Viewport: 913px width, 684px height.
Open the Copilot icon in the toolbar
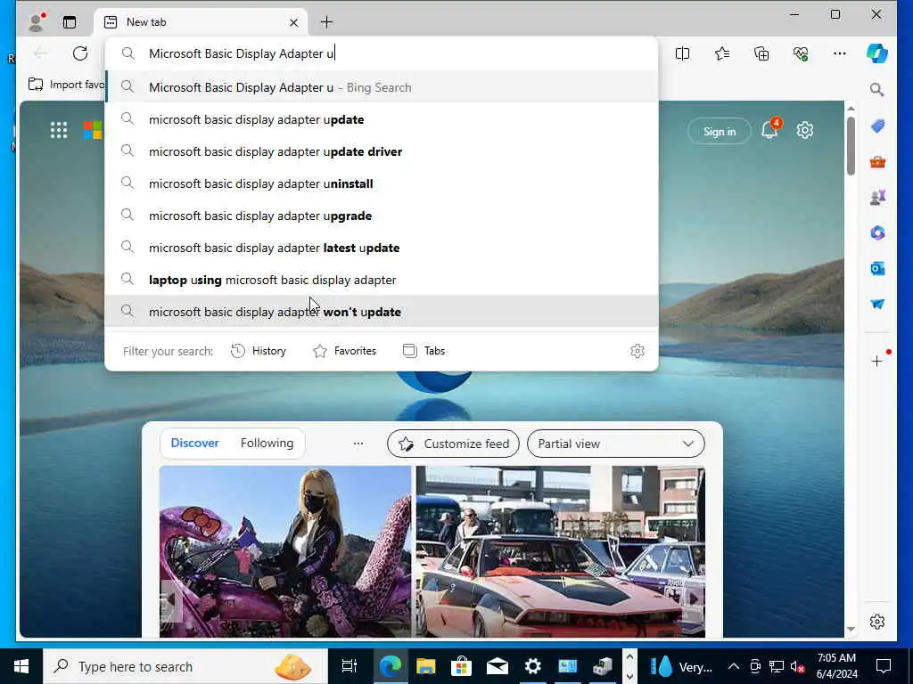[877, 53]
